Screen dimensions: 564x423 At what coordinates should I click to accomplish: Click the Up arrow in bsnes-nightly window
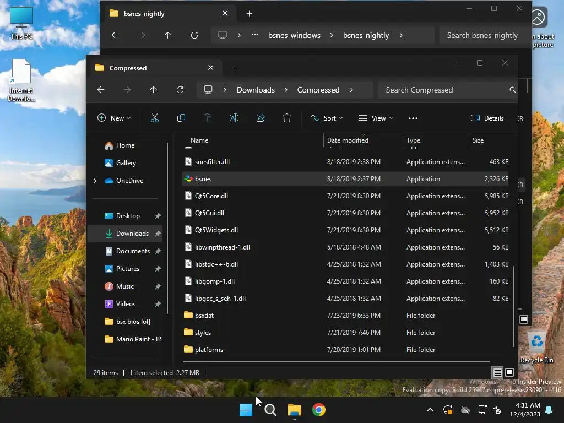click(x=167, y=35)
